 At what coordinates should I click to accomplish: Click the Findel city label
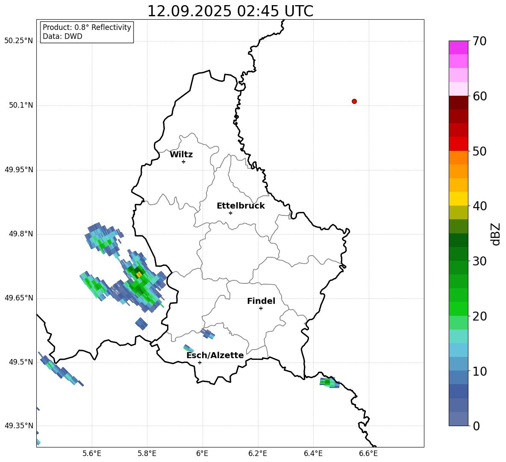[x=261, y=301]
